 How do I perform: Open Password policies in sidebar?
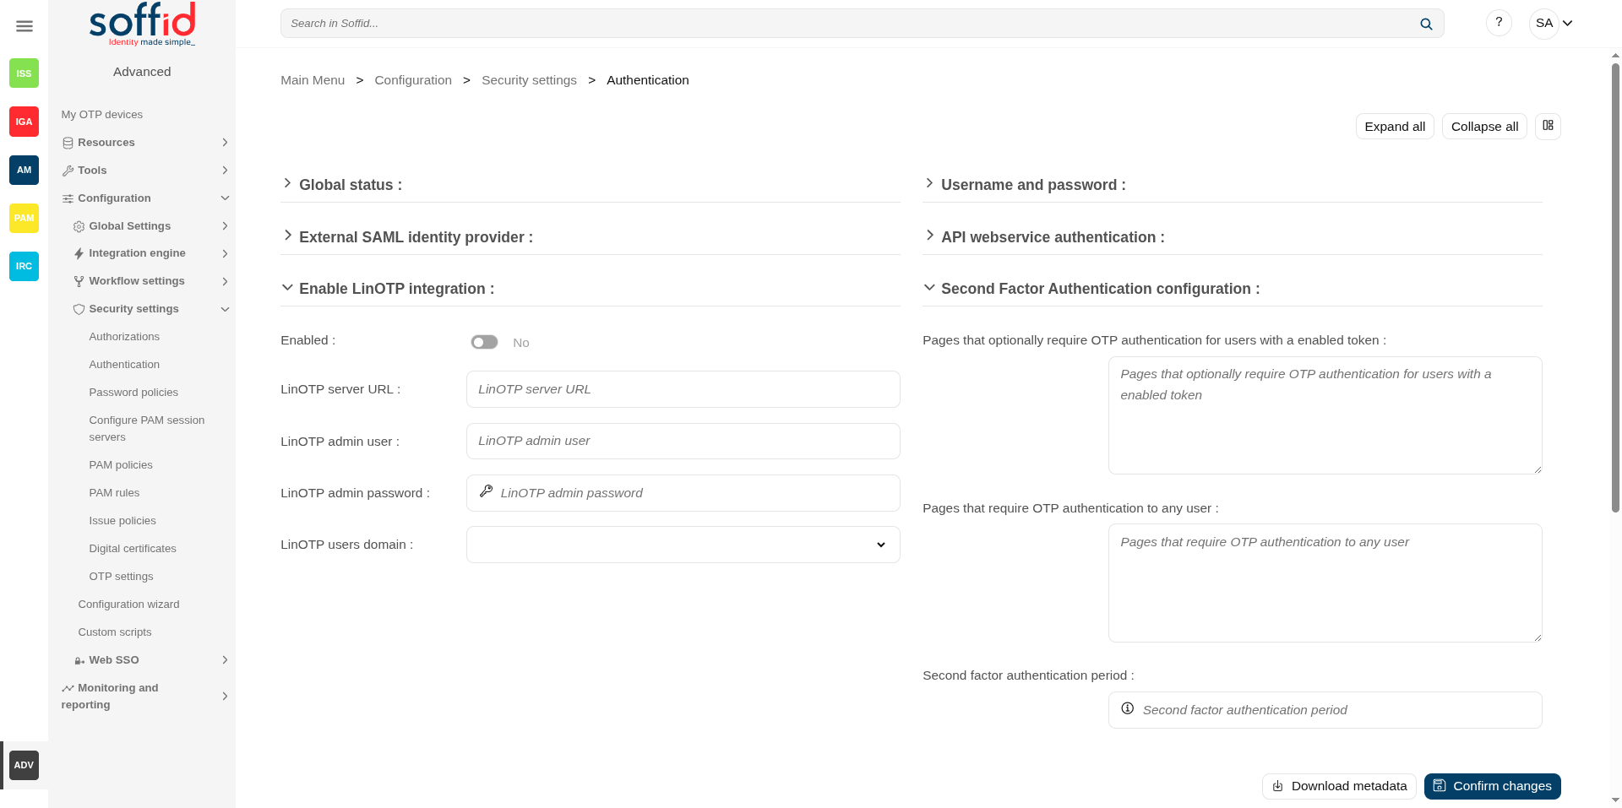click(x=133, y=393)
